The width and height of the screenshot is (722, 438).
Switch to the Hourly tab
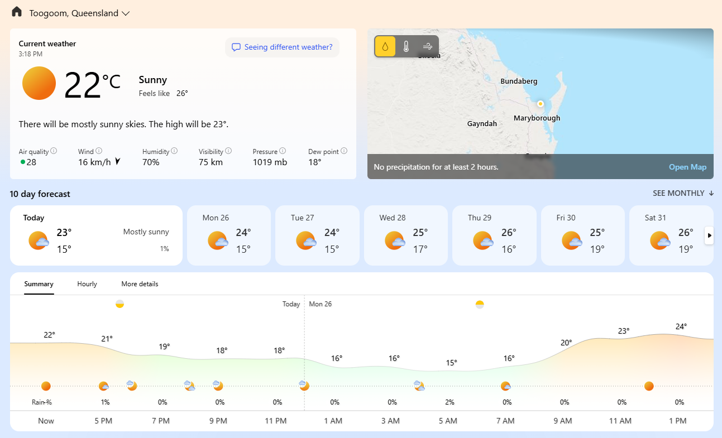pyautogui.click(x=87, y=284)
